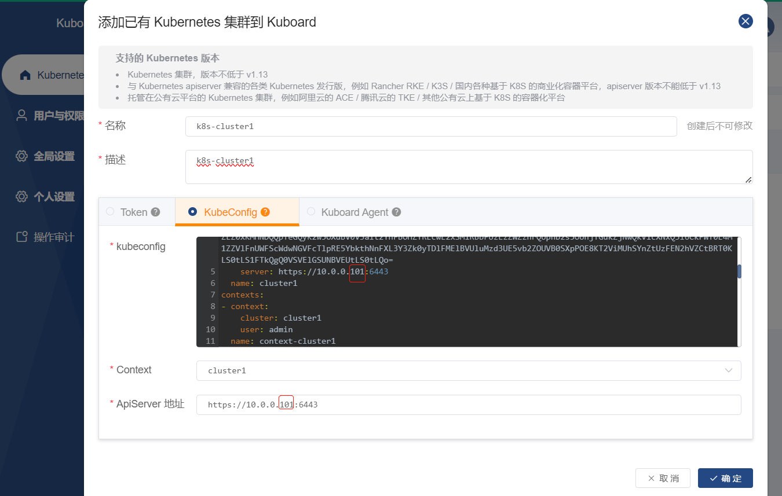
Task: Click the 'server: https://10.0.0.101:6443' line in editor
Action: (314, 271)
